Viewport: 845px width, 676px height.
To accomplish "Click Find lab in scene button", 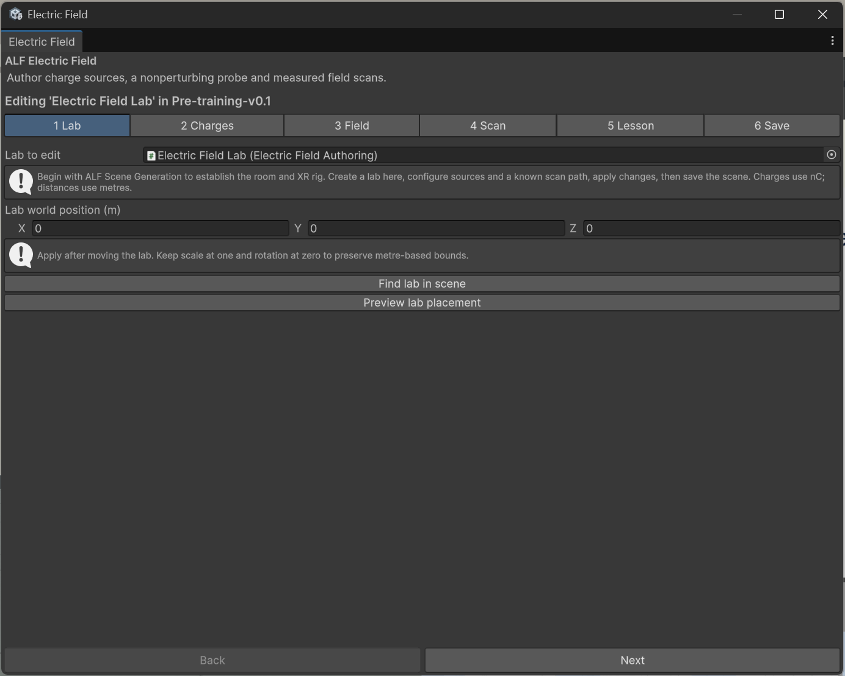I will coord(422,284).
